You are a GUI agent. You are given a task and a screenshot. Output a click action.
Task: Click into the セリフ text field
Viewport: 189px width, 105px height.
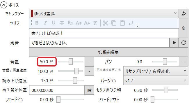pyautogui.click(x=104, y=33)
